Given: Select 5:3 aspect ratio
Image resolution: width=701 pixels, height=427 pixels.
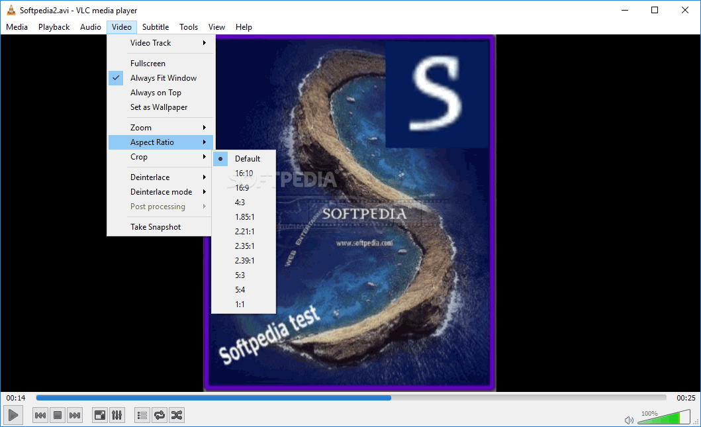Looking at the screenshot, I should [244, 275].
